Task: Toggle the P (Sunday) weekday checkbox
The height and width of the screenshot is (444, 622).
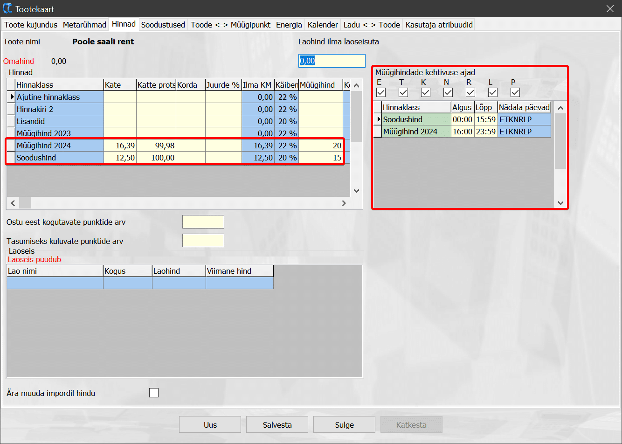Action: [515, 92]
